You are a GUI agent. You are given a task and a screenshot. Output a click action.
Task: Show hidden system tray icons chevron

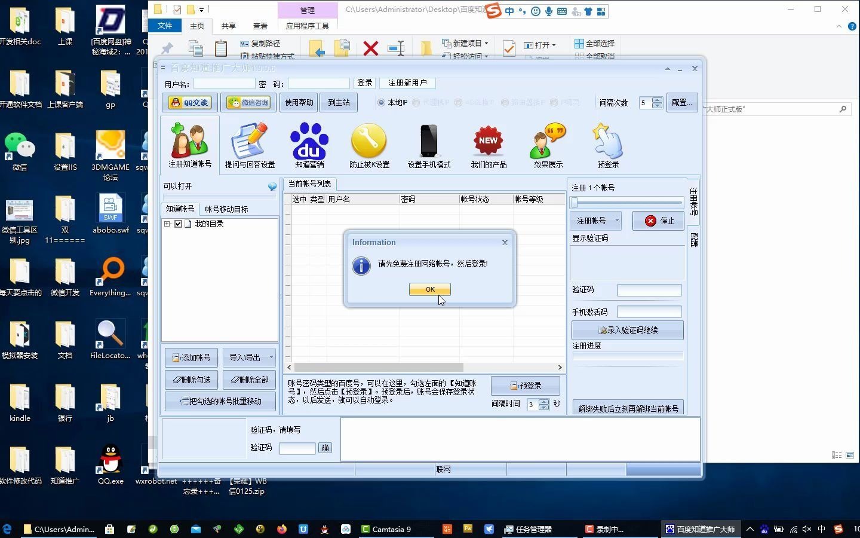[750, 529]
